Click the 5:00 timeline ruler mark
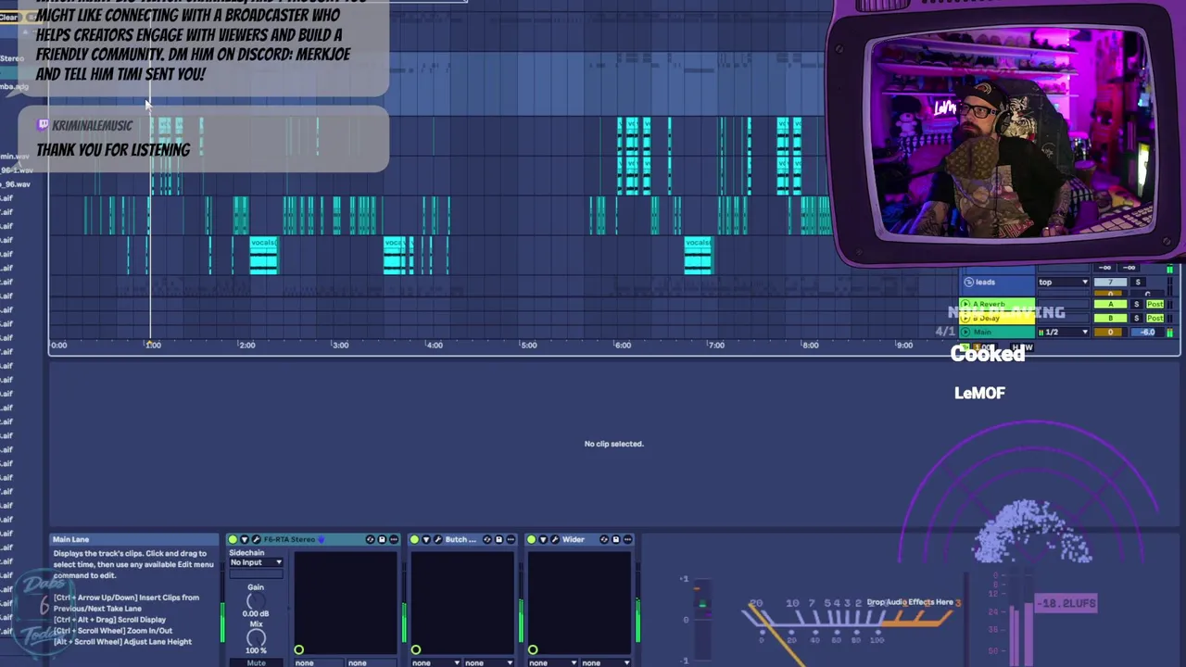Viewport: 1186px width, 667px height. tap(528, 345)
